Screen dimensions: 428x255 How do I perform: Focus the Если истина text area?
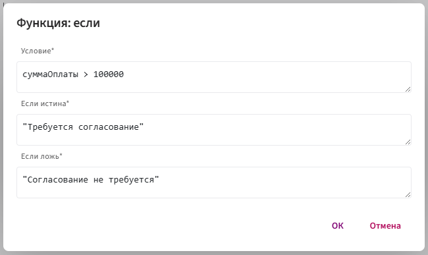coord(214,130)
